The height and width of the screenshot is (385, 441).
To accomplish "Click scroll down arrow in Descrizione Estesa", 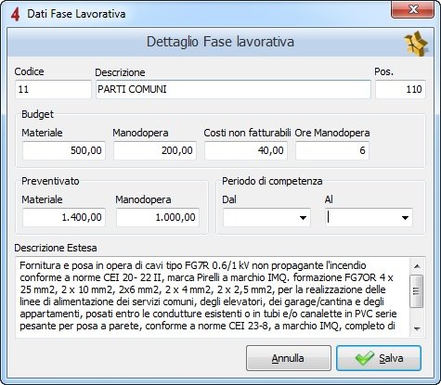I will point(417,328).
